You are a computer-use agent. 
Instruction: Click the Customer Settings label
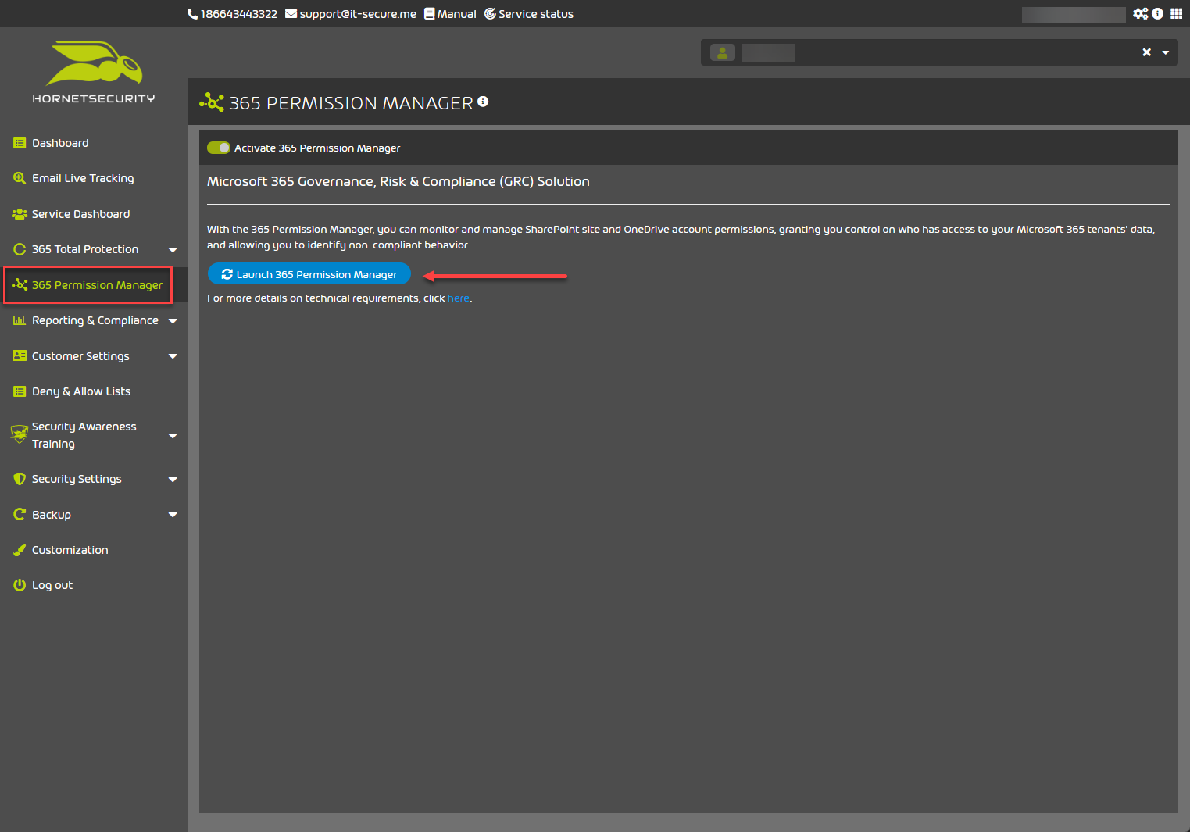80,356
